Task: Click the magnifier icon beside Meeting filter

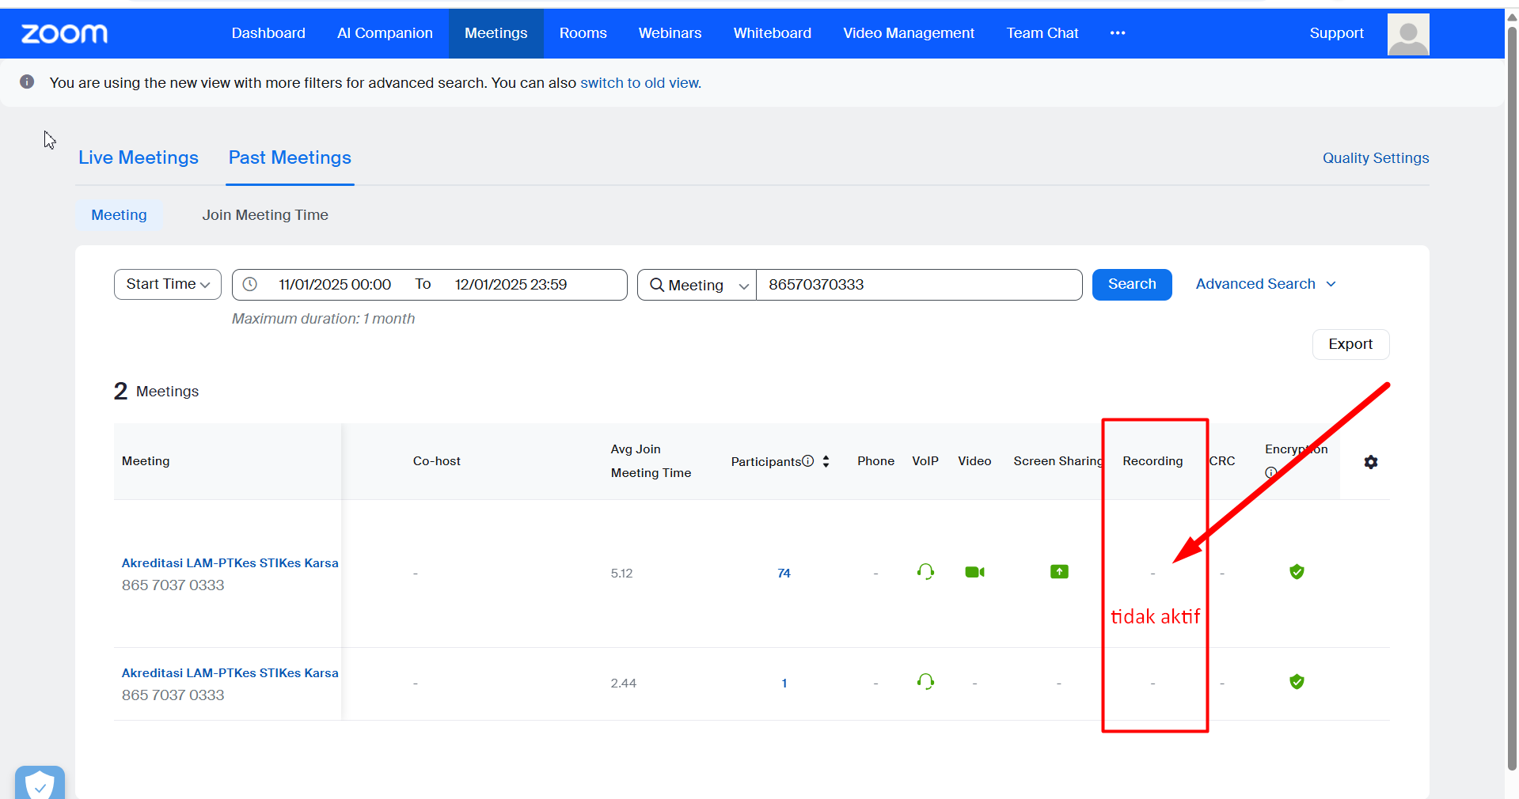Action: click(657, 285)
